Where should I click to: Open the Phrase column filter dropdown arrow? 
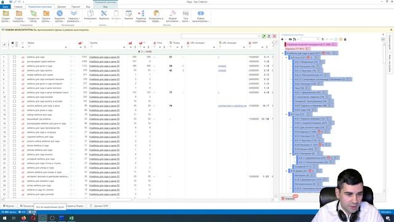[66, 47]
